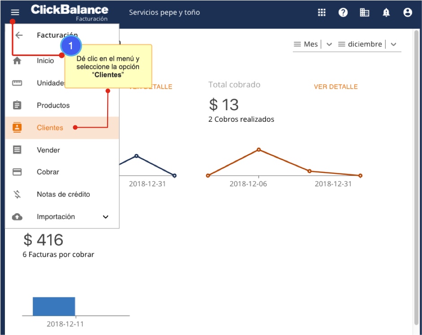Open Notas de crédito menu option
The height and width of the screenshot is (335, 422).
click(x=63, y=194)
